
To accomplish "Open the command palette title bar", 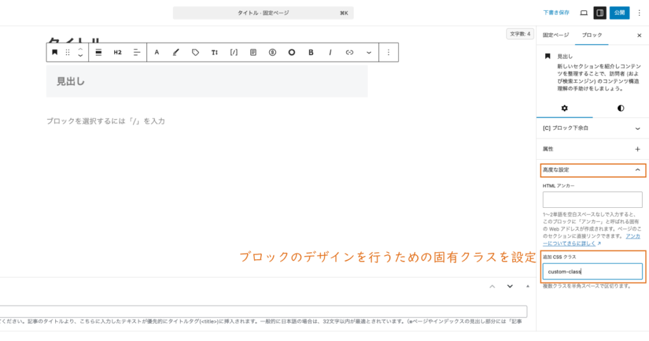I will (263, 13).
